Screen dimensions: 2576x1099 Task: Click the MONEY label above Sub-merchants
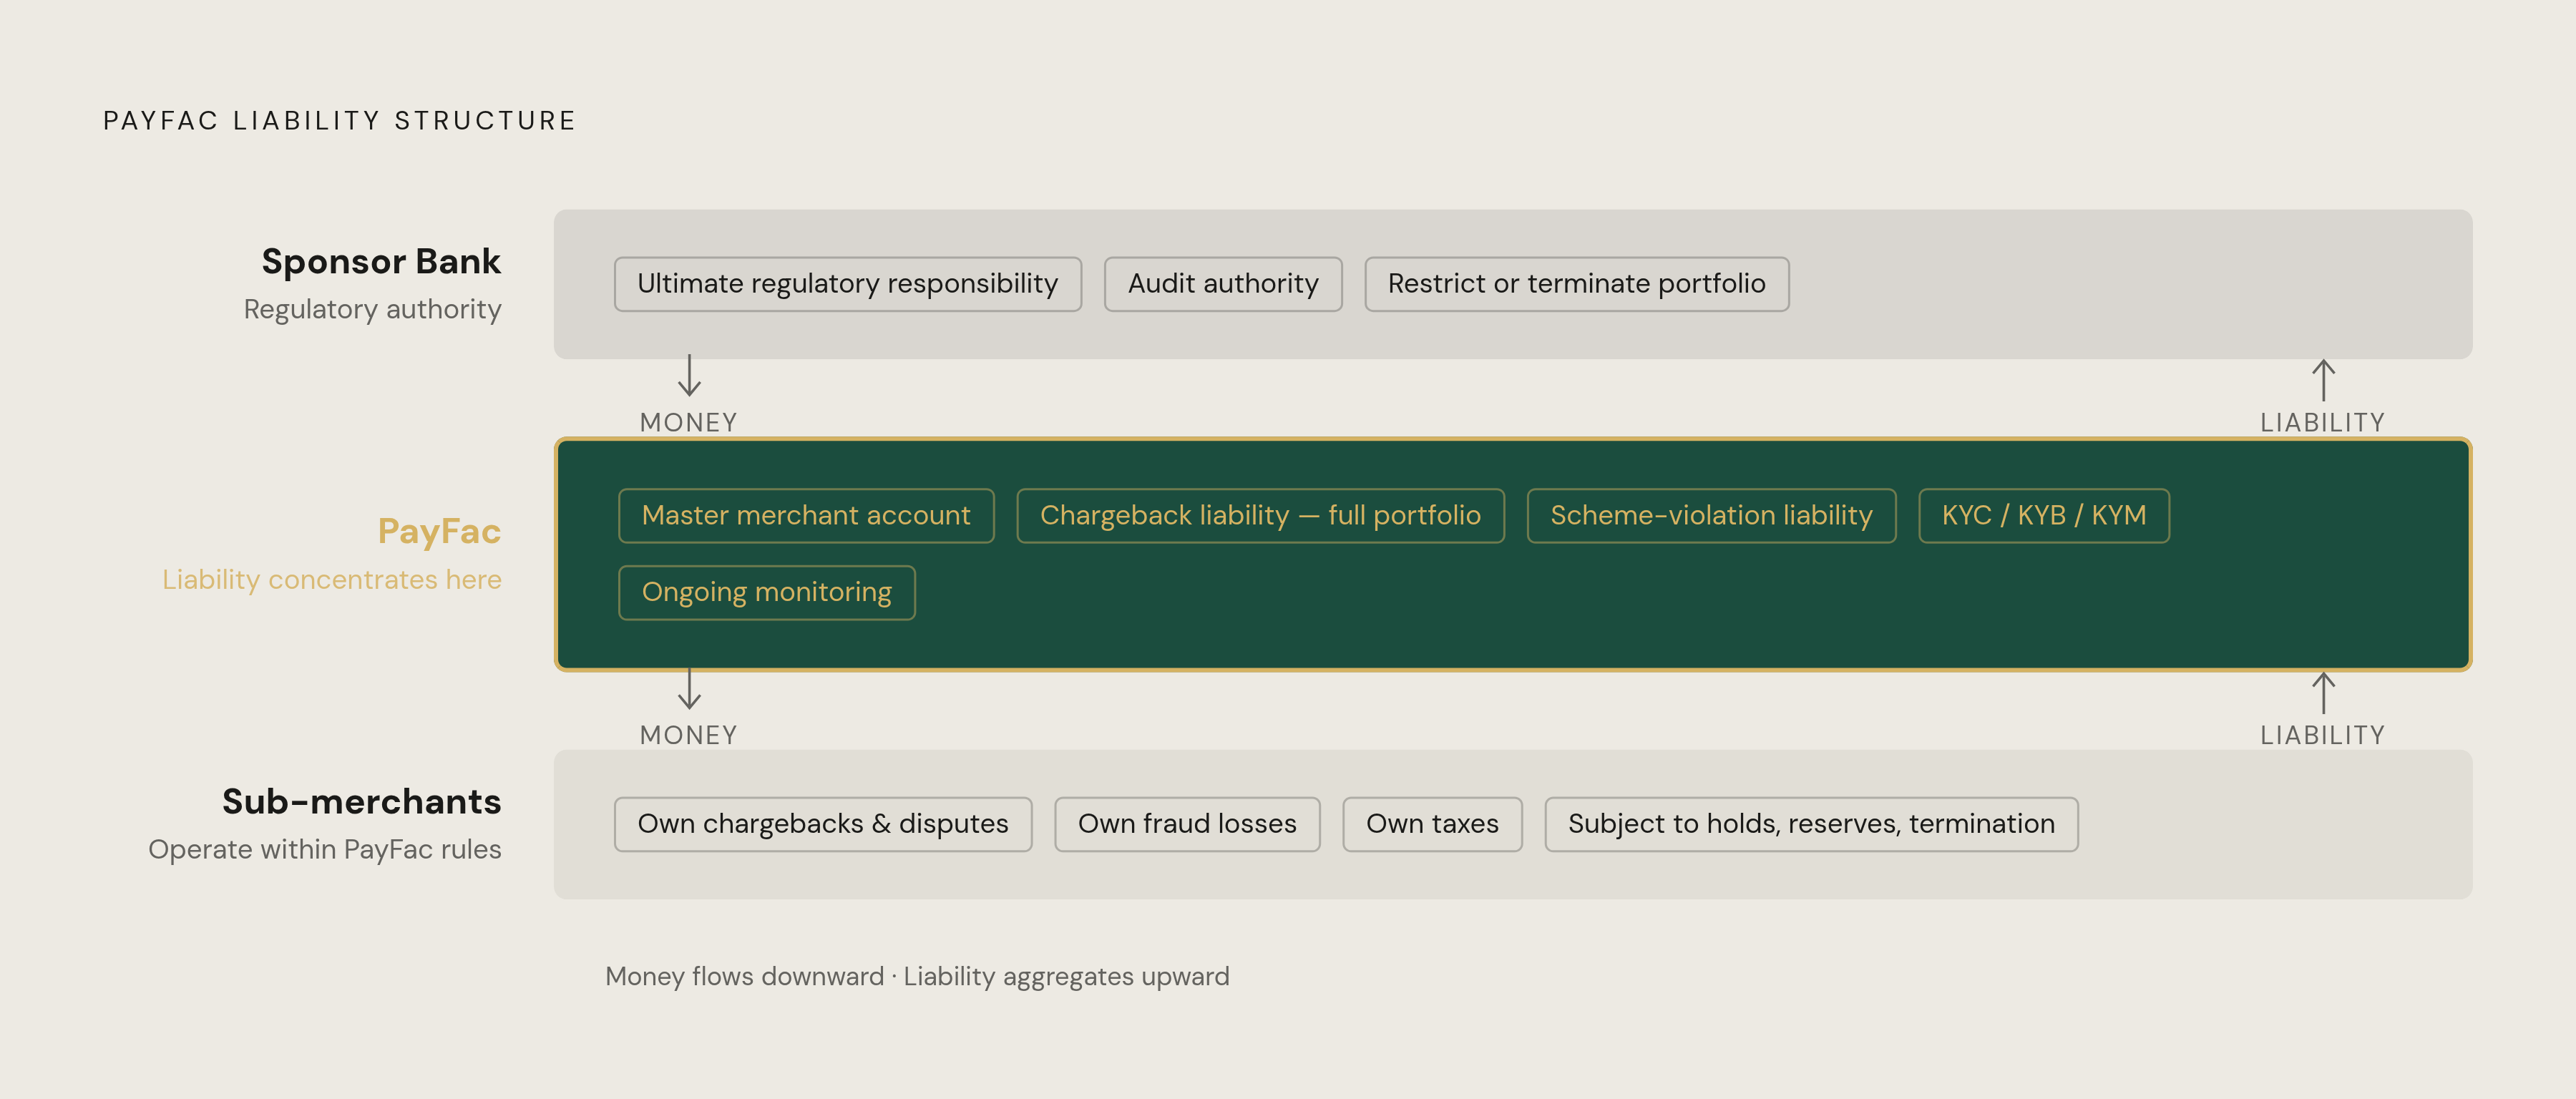pos(688,736)
